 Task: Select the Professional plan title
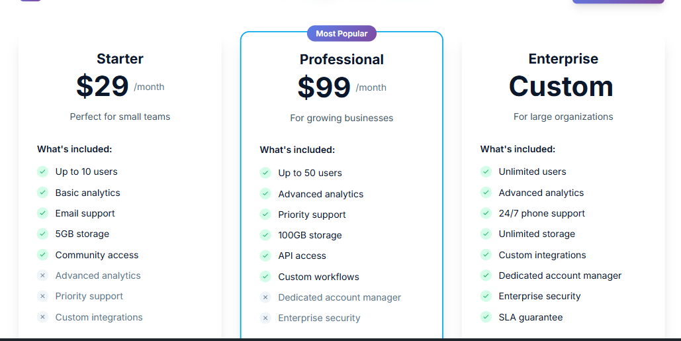click(x=341, y=60)
